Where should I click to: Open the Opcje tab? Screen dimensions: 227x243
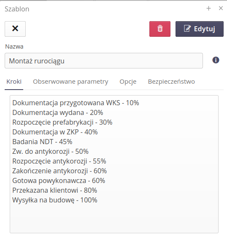coord(128,82)
